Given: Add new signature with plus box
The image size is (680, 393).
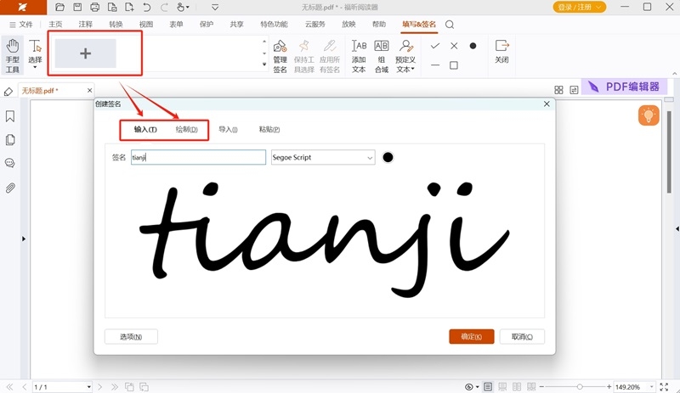Looking at the screenshot, I should (x=85, y=53).
